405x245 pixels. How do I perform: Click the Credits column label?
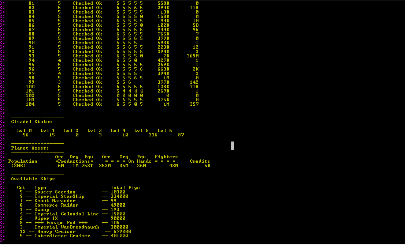coord(200,161)
